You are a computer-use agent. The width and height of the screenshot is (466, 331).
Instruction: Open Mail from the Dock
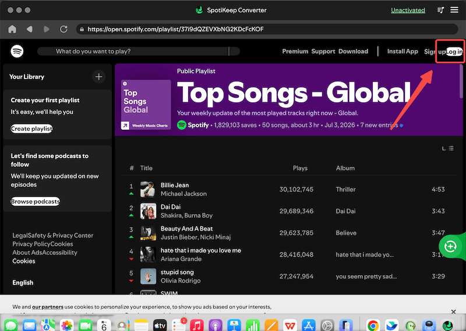coord(30,326)
